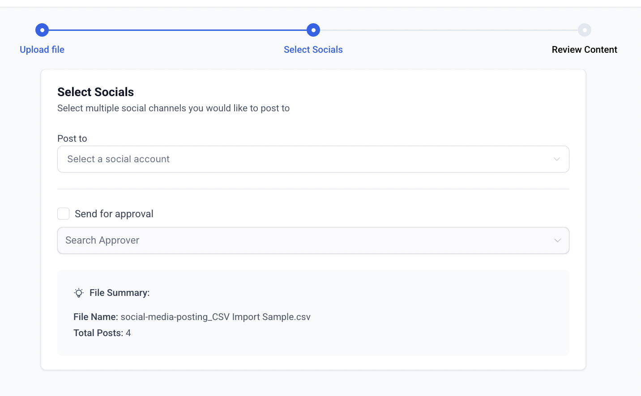Image resolution: width=641 pixels, height=396 pixels.
Task: Jump to the Review Content step label
Action: (x=584, y=50)
